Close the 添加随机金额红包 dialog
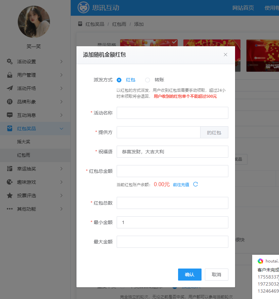The width and height of the screenshot is (279, 299). coord(225,55)
